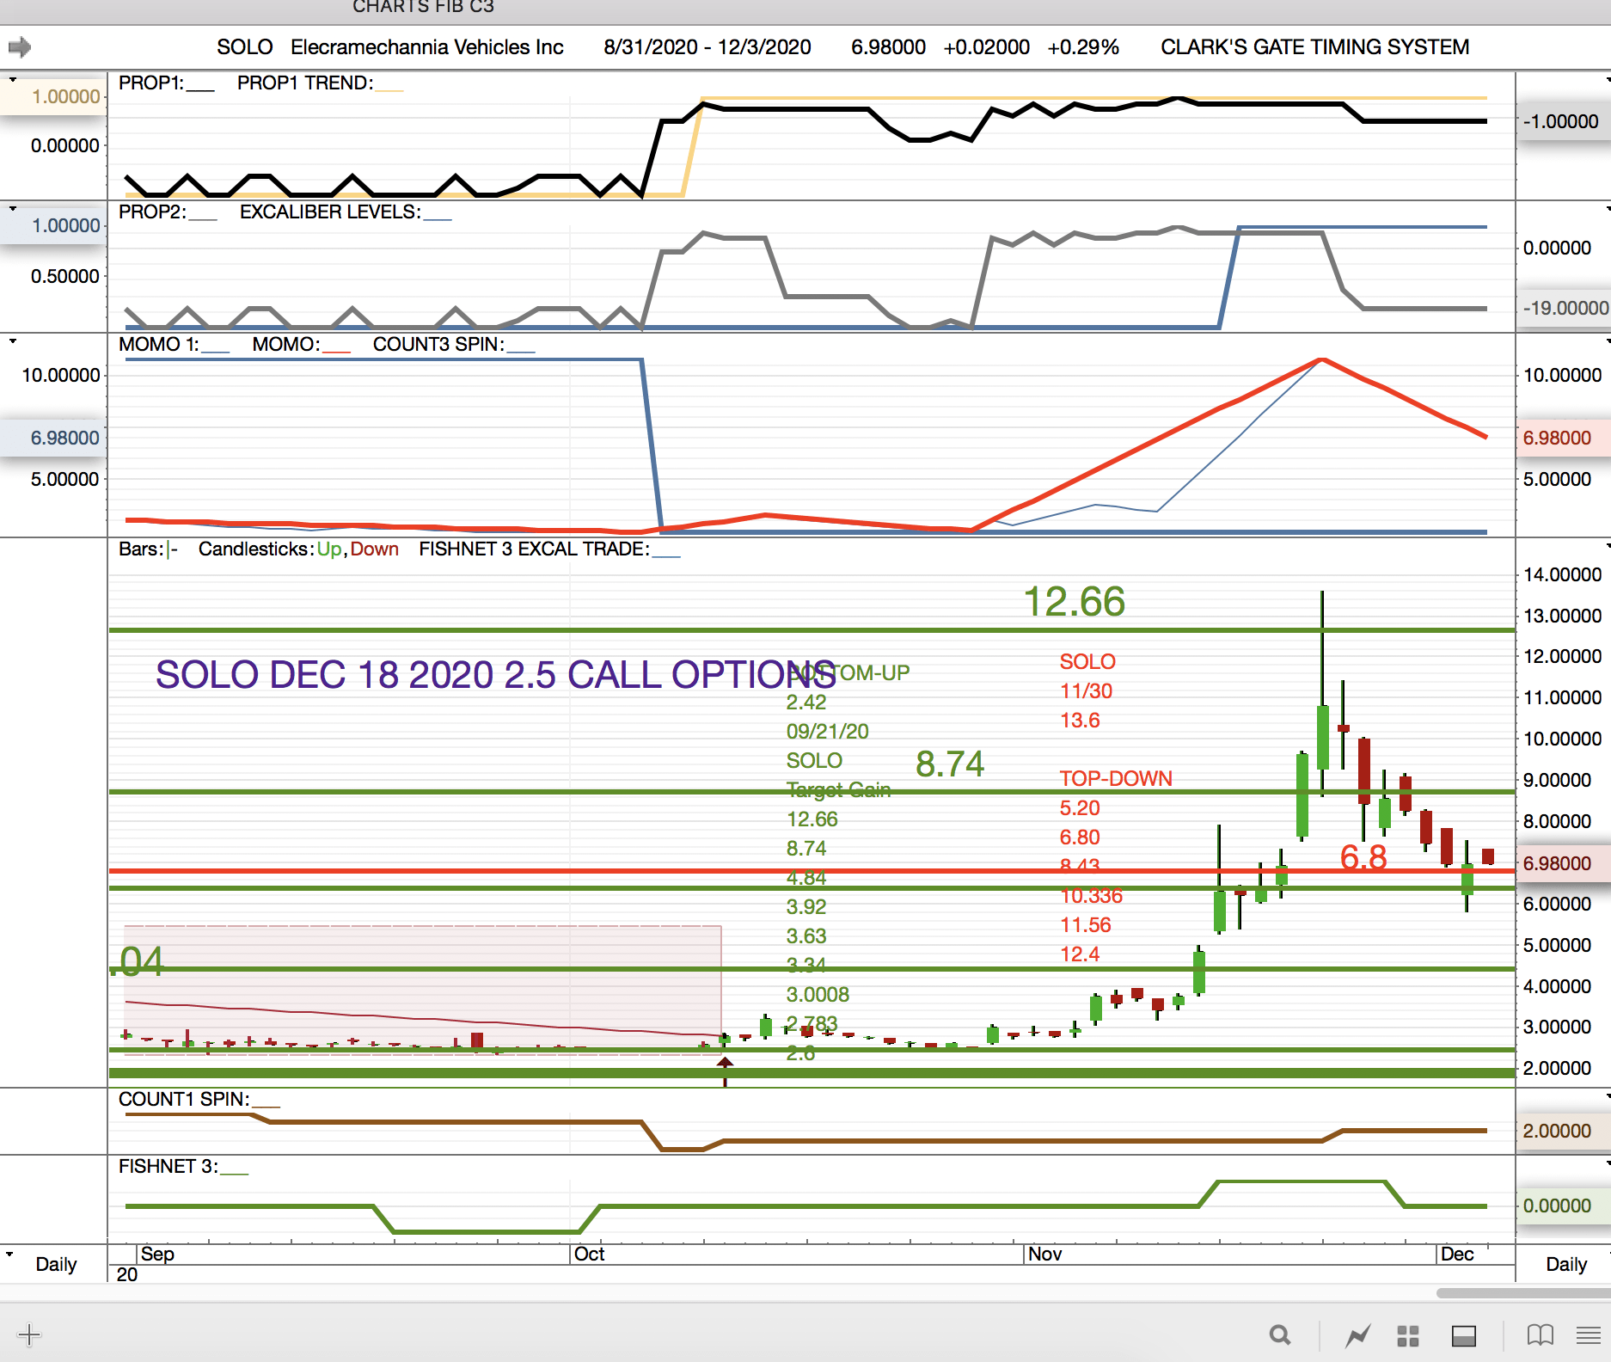Viewport: 1611px width, 1362px height.
Task: Click the SOLO ticker symbol in header
Action: pos(245,46)
